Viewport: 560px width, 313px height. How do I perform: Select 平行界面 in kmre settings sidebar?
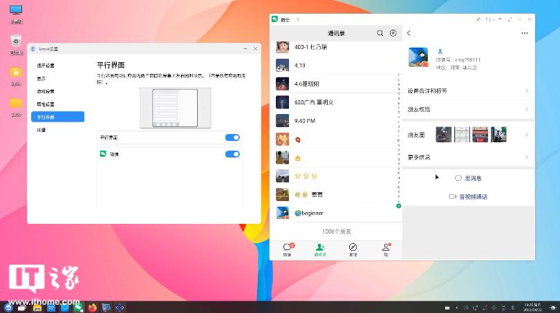(x=58, y=117)
